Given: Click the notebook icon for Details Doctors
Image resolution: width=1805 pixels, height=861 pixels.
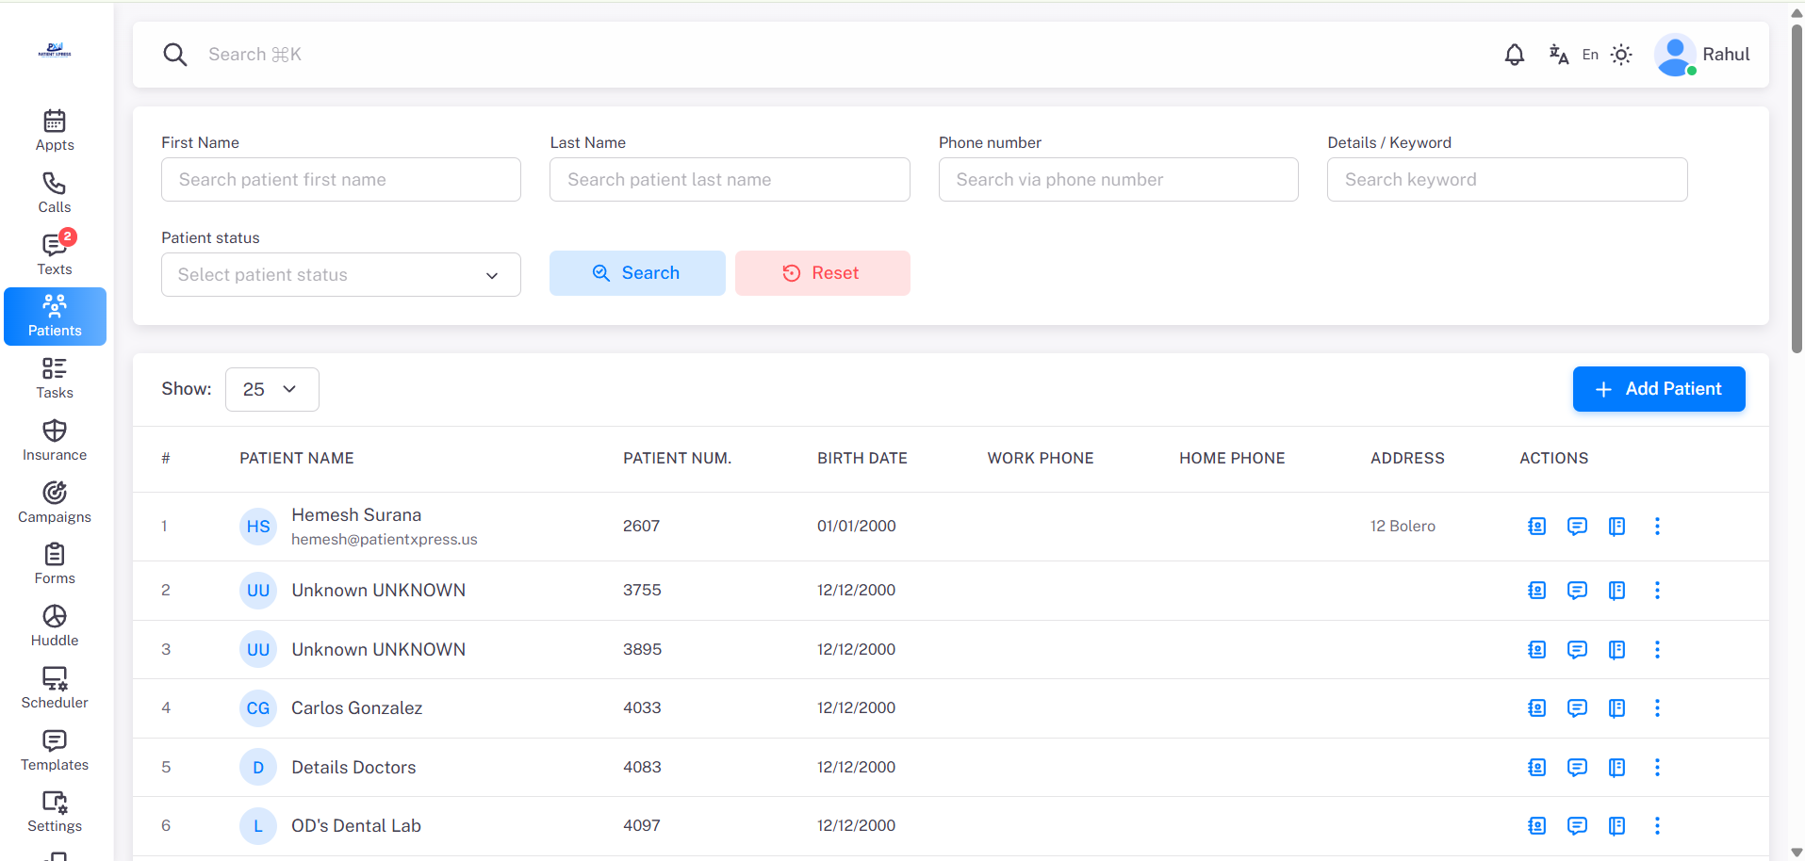Looking at the screenshot, I should click(x=1617, y=767).
